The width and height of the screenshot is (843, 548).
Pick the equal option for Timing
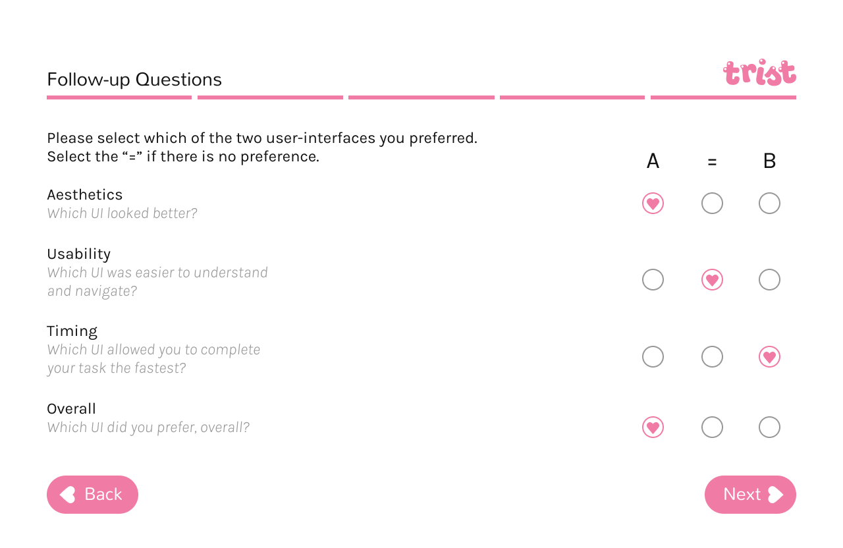pos(712,357)
